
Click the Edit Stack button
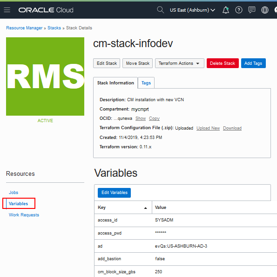click(x=107, y=63)
